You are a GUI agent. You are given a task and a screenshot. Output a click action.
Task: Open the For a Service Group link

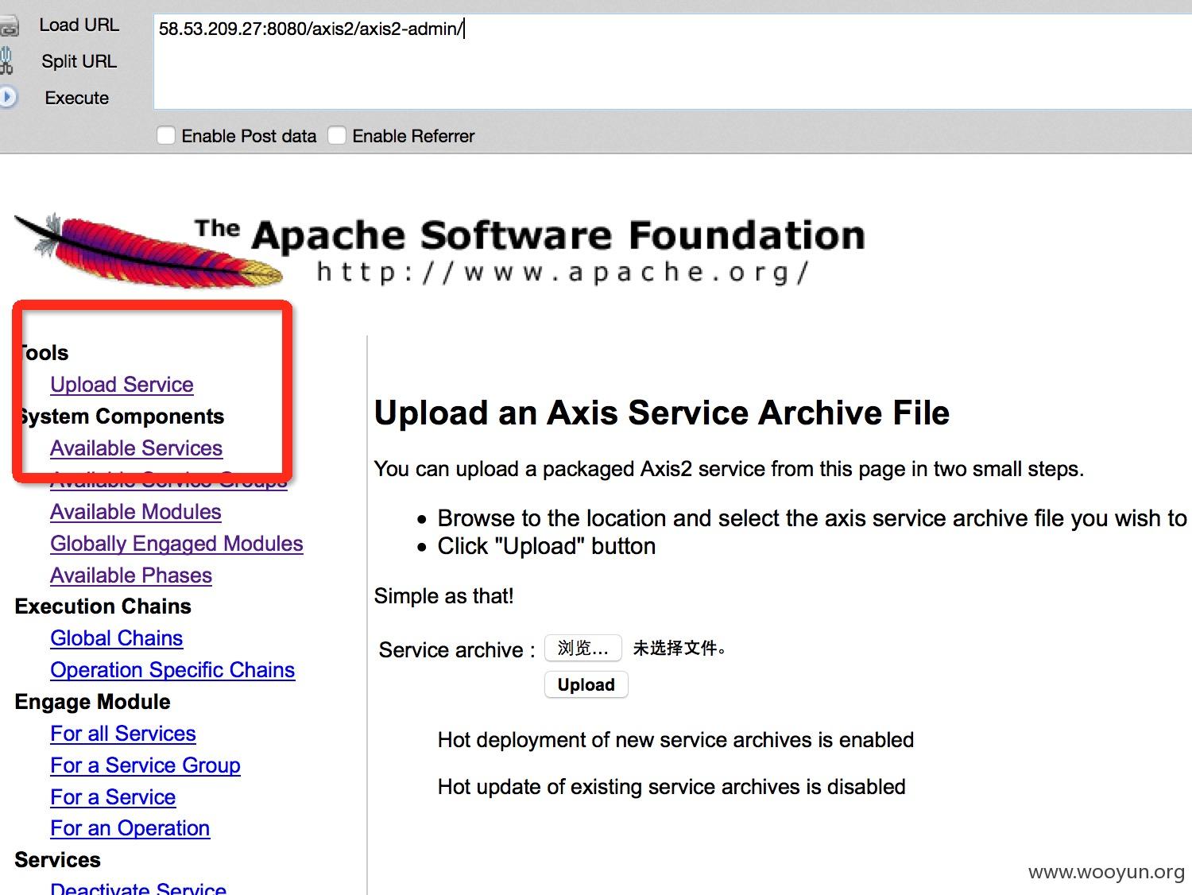(x=145, y=765)
